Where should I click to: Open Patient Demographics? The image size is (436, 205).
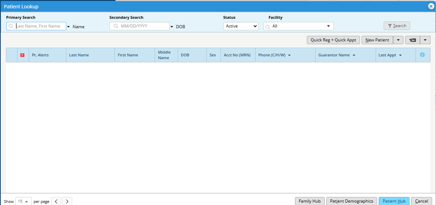352,201
